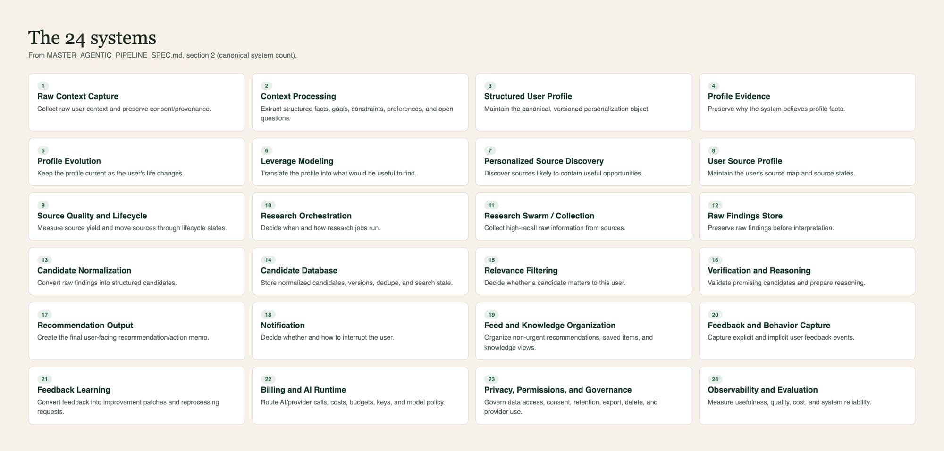Click 'Measure usefulness, quality, cost' description
This screenshot has width=944, height=451.
790,402
